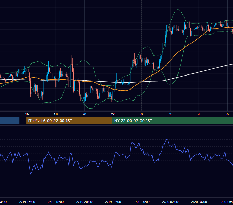
Task: Click the 4 hour axis label
Action: click(x=199, y=114)
